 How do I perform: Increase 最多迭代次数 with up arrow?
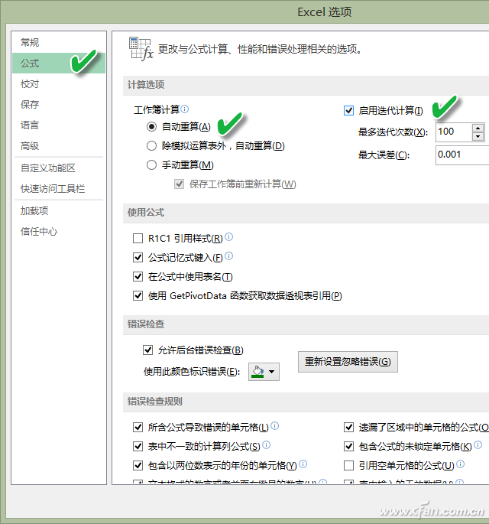pyautogui.click(x=478, y=128)
